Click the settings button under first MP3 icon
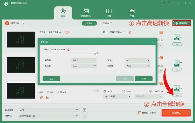 pyautogui.click(x=177, y=44)
